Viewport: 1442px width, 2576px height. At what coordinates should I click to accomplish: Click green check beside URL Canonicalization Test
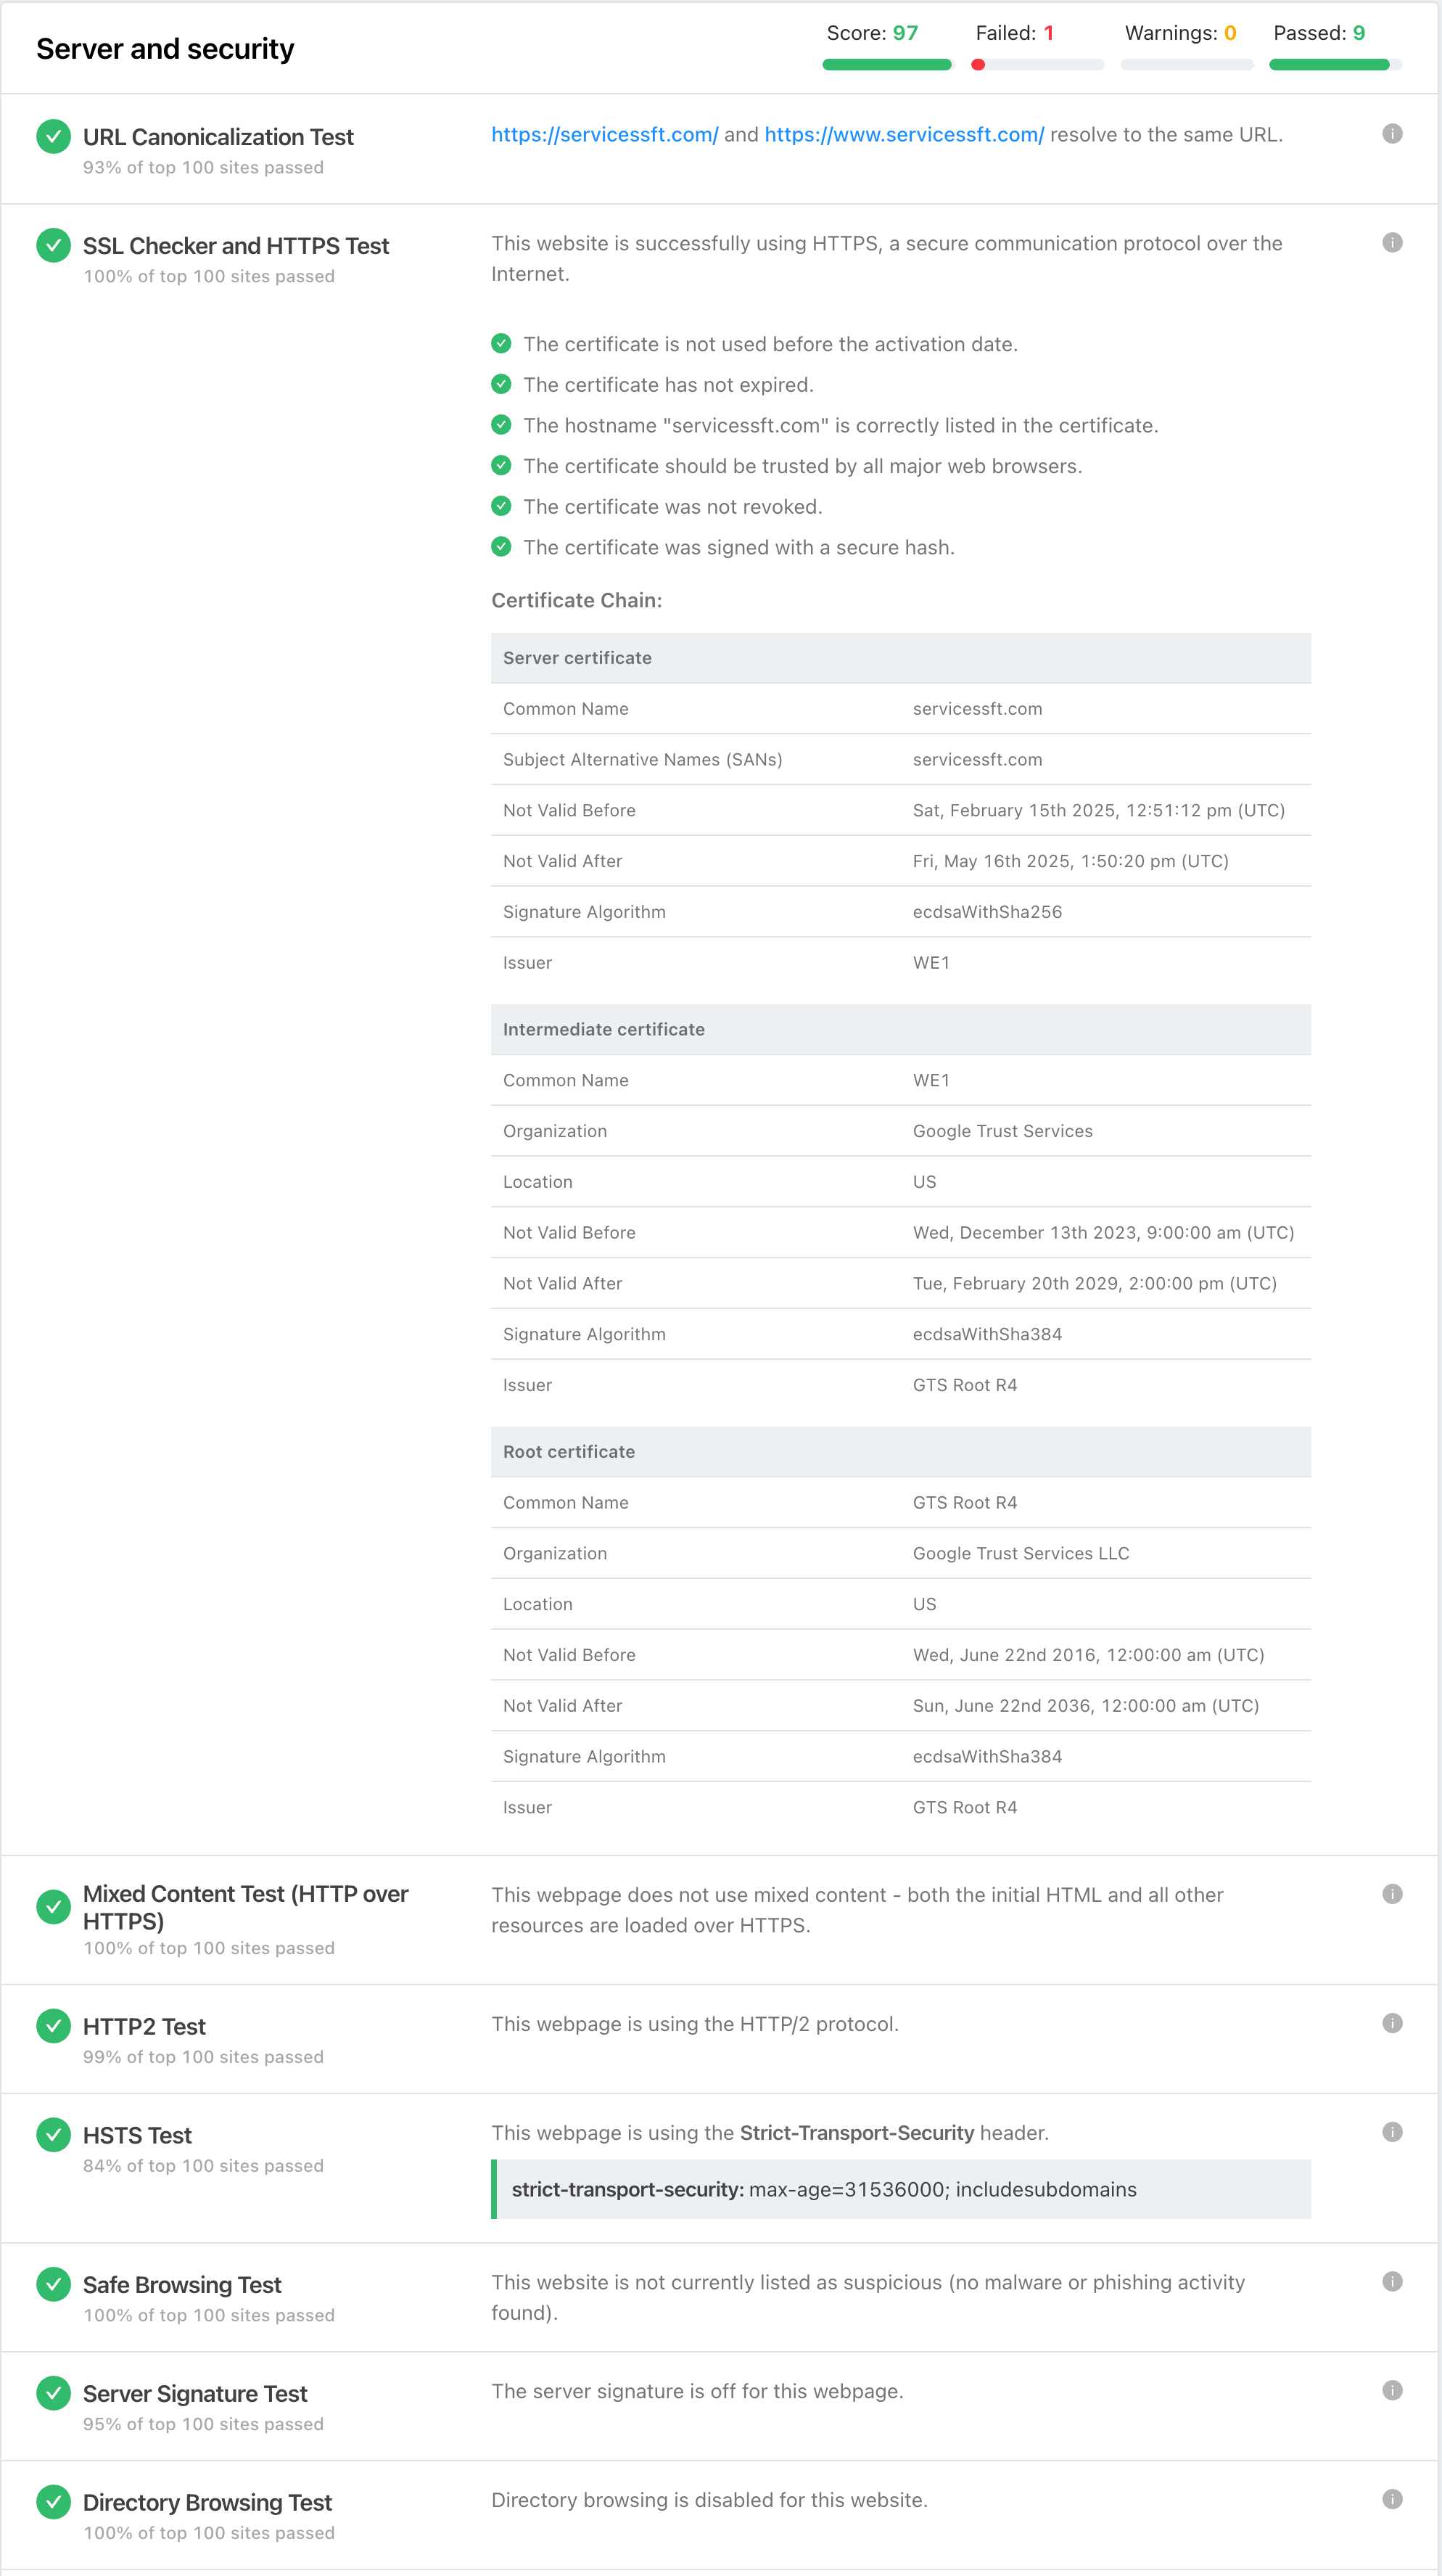(x=54, y=136)
